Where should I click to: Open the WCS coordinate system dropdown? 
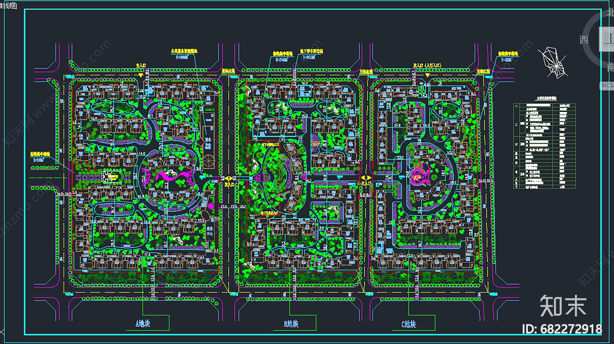tap(607, 86)
